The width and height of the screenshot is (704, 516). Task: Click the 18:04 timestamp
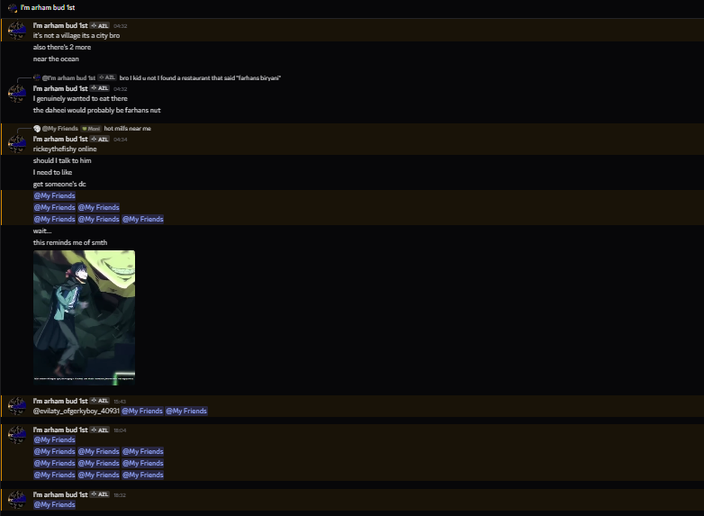click(120, 430)
